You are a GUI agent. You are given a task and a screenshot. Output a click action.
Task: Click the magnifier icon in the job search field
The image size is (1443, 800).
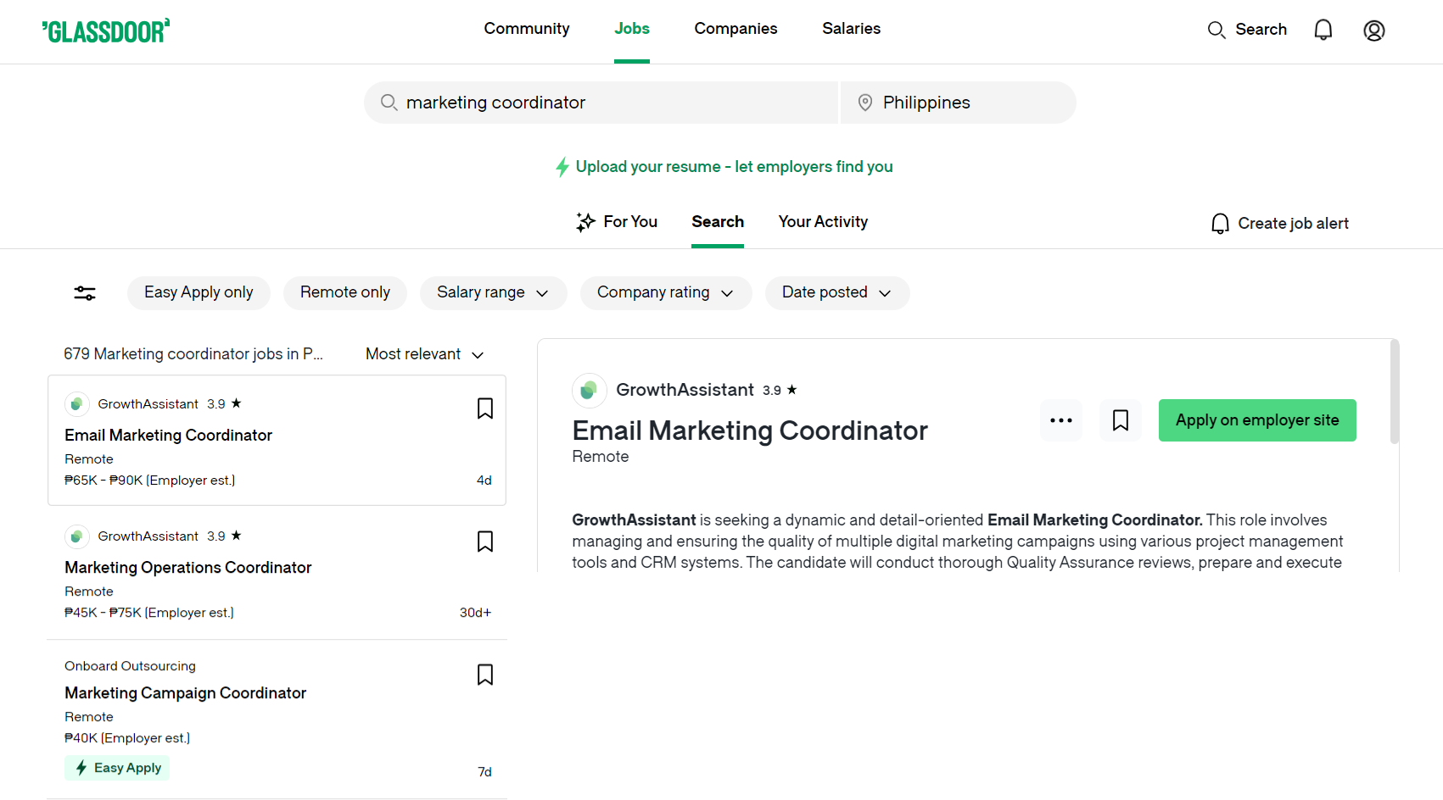389,103
